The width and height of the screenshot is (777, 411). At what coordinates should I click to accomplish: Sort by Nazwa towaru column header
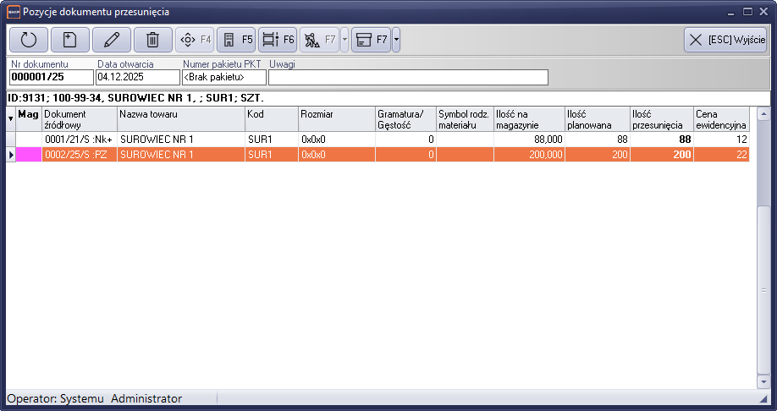click(x=181, y=119)
